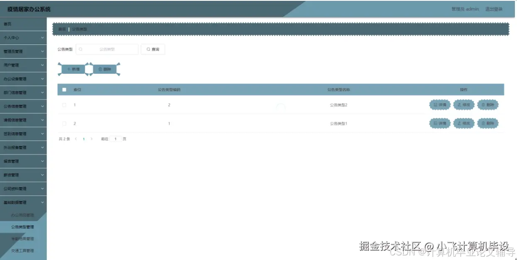
Task: Click 首页 in the breadcrumb
Action: pos(62,29)
